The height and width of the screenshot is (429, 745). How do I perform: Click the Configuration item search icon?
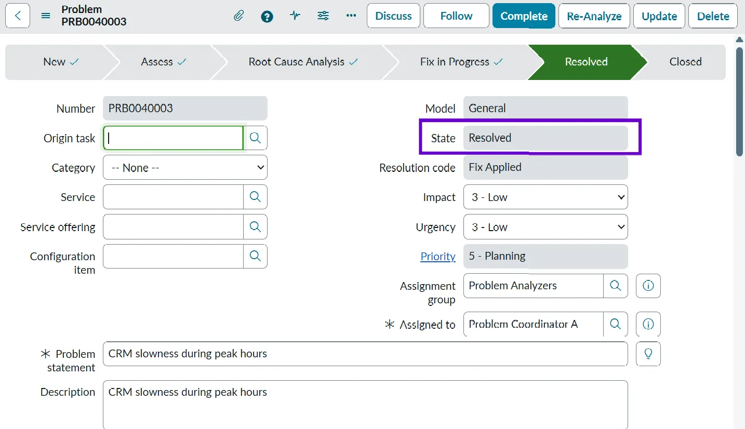click(255, 256)
